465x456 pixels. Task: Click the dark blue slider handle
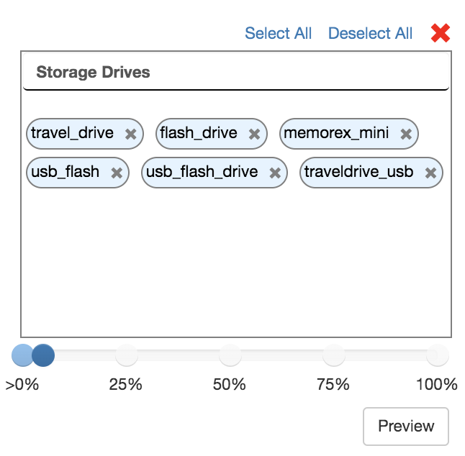44,355
